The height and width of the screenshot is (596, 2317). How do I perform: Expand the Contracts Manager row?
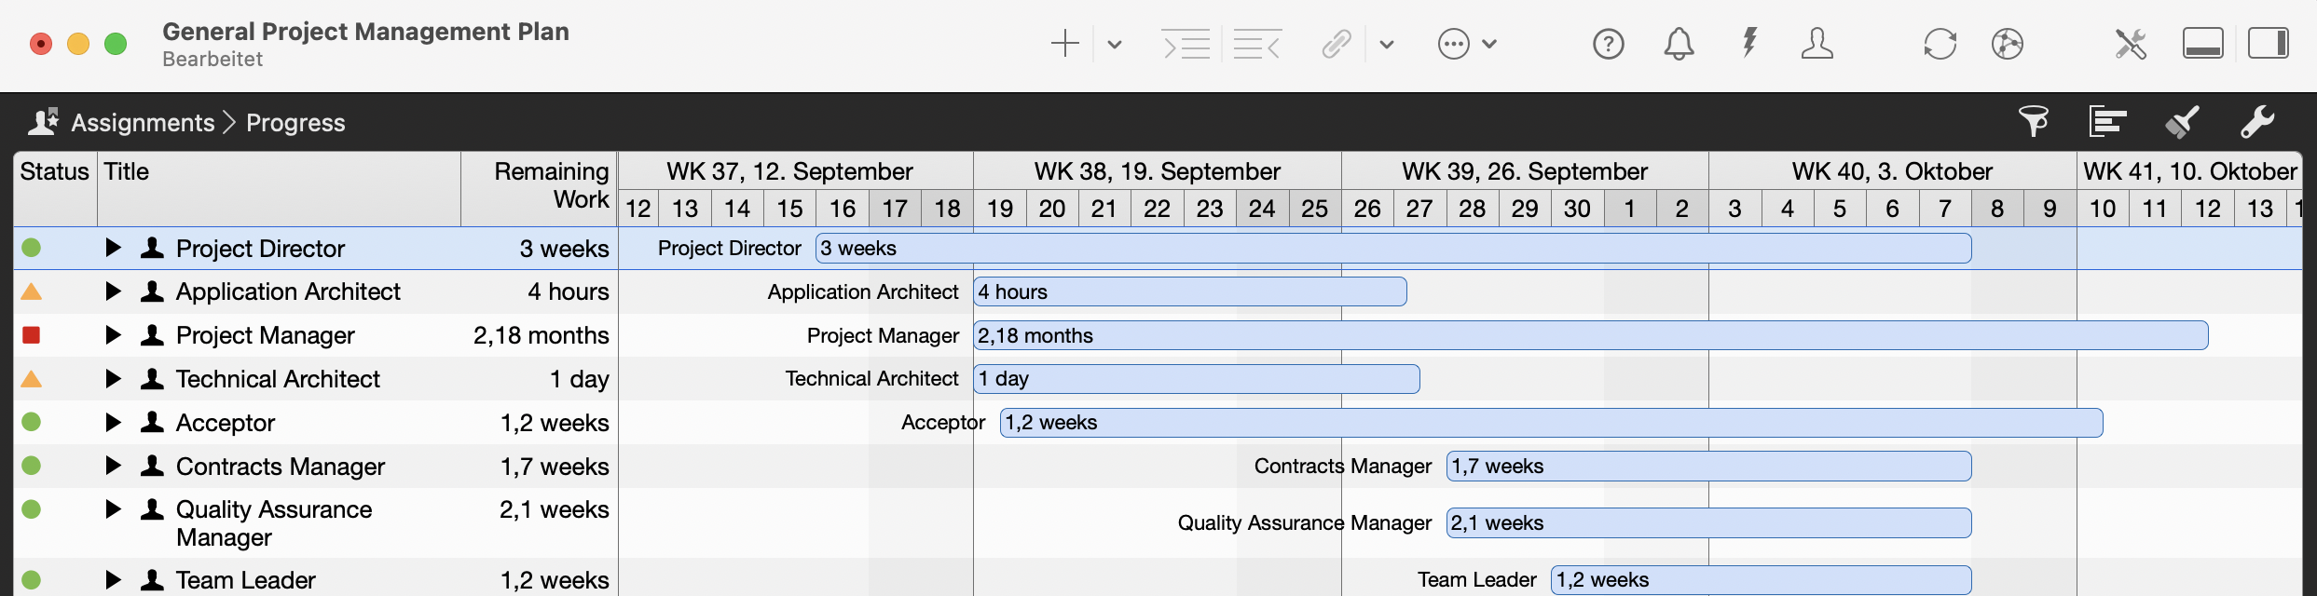[113, 466]
